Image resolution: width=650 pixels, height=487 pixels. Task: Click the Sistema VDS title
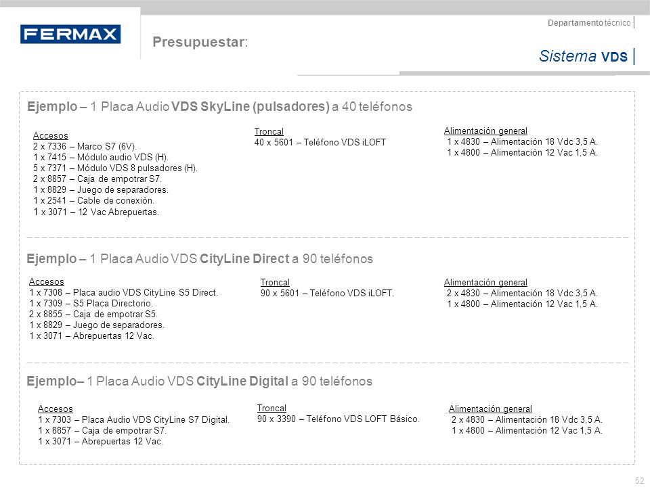584,57
